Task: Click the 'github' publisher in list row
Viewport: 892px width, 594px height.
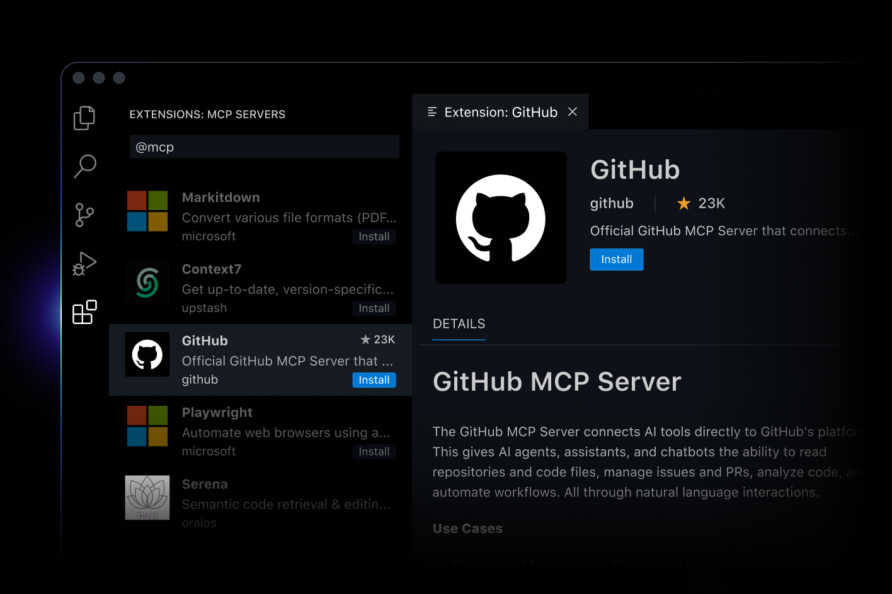Action: coord(200,380)
